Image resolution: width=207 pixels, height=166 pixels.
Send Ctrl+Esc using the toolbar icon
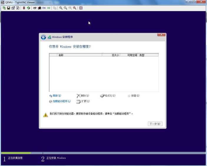[x=39, y=8]
